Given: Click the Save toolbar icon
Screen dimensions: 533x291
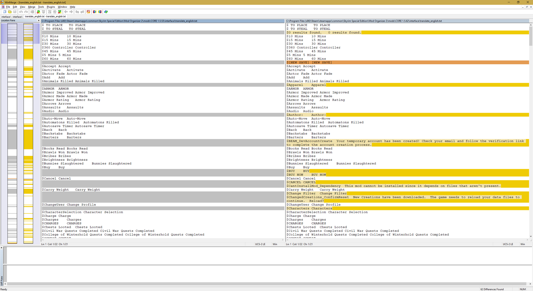Looking at the screenshot, I should click(x=15, y=12).
